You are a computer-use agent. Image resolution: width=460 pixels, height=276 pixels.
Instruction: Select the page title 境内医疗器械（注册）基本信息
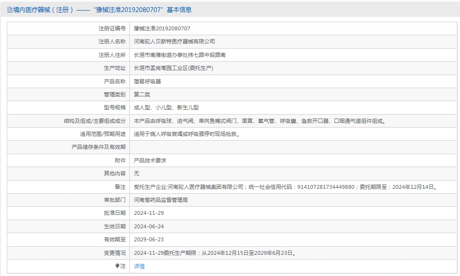(102, 10)
